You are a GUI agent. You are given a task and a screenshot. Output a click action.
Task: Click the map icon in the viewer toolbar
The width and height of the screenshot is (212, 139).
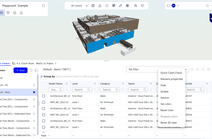93,5
